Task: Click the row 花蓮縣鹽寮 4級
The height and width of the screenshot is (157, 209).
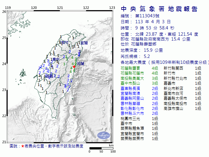Action: pyautogui.click(x=139, y=68)
